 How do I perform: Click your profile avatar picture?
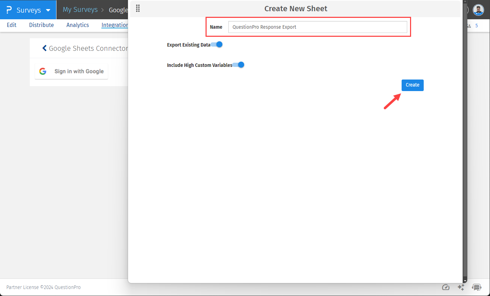(478, 10)
